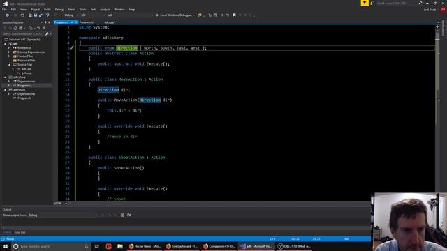The width and height of the screenshot is (447, 251).
Task: Open Task View from the taskbar
Action: pos(97,246)
